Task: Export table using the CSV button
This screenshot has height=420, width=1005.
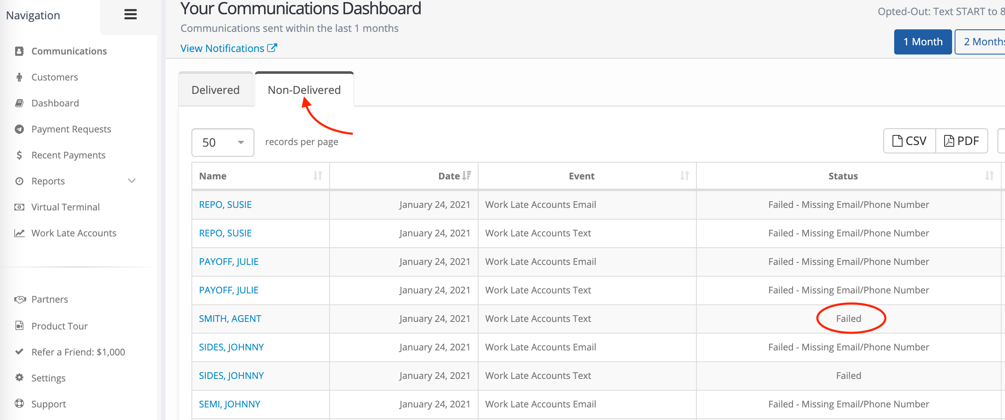Action: [x=909, y=141]
